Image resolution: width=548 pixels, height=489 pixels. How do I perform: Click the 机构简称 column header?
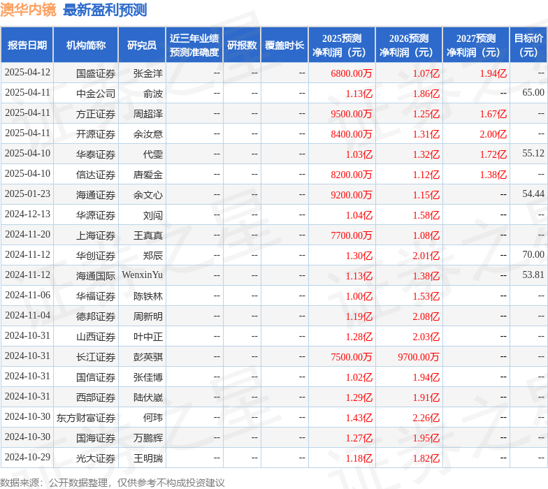pyautogui.click(x=86, y=45)
